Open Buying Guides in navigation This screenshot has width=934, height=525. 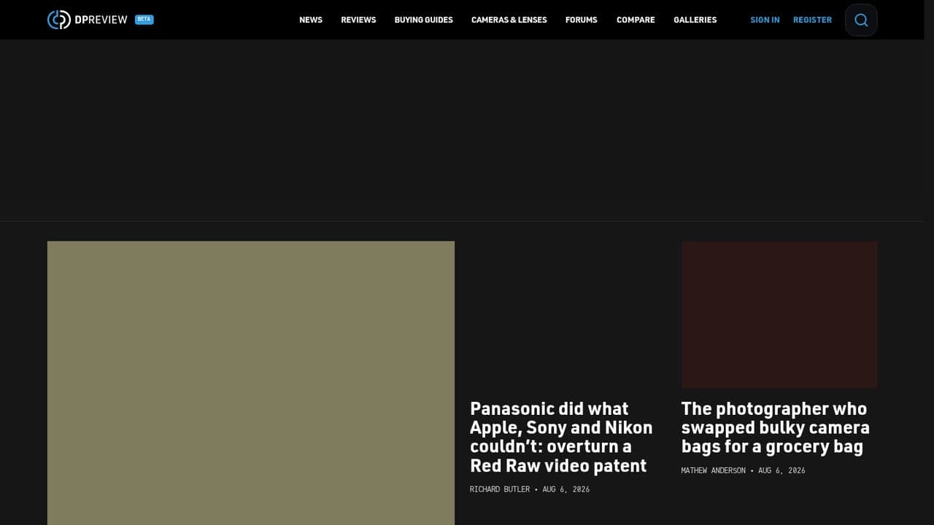[x=424, y=20]
